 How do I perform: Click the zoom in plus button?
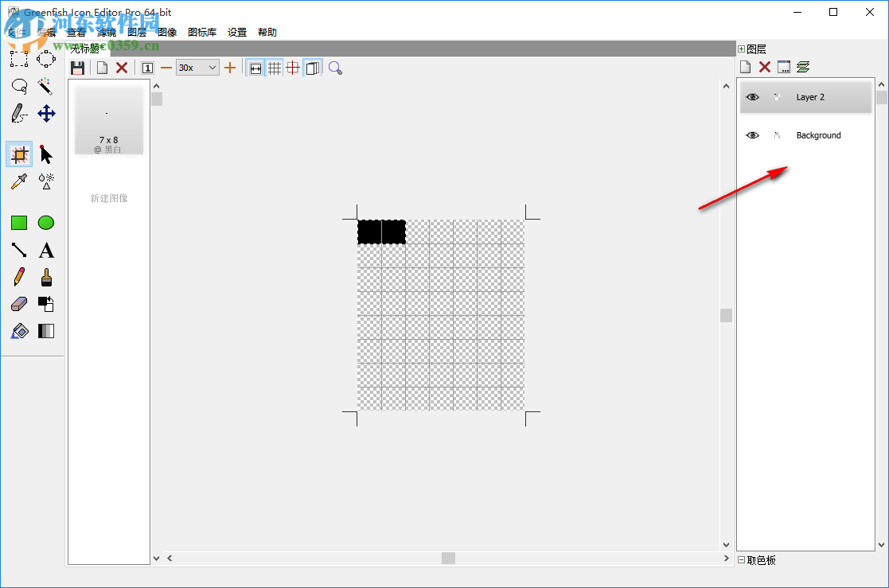[230, 68]
